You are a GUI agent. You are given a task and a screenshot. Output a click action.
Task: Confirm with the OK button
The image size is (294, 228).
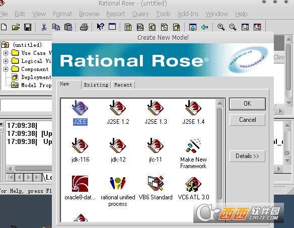(247, 104)
